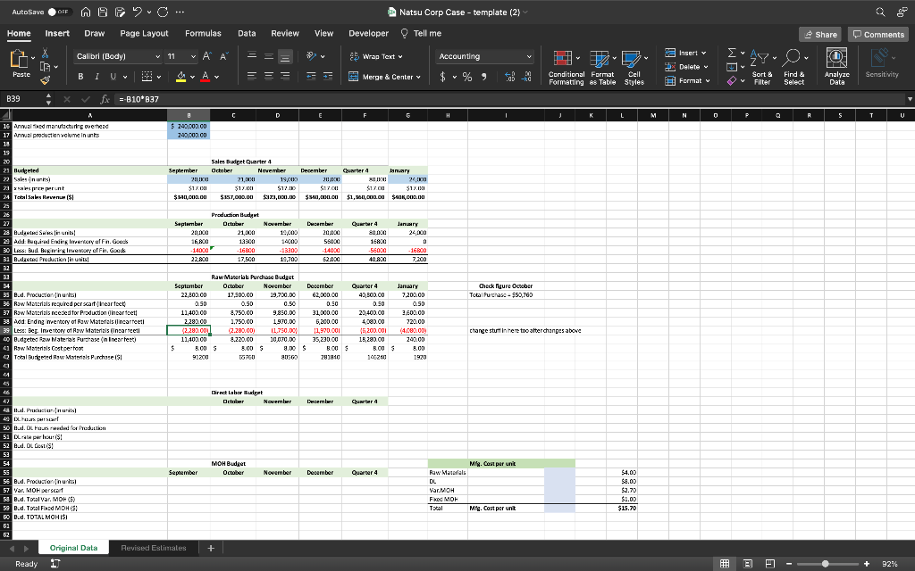Launch Analyze Data
This screenshot has height=571, width=915.
tap(838, 67)
